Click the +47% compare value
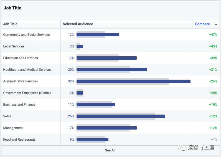 pyautogui.click(x=213, y=35)
